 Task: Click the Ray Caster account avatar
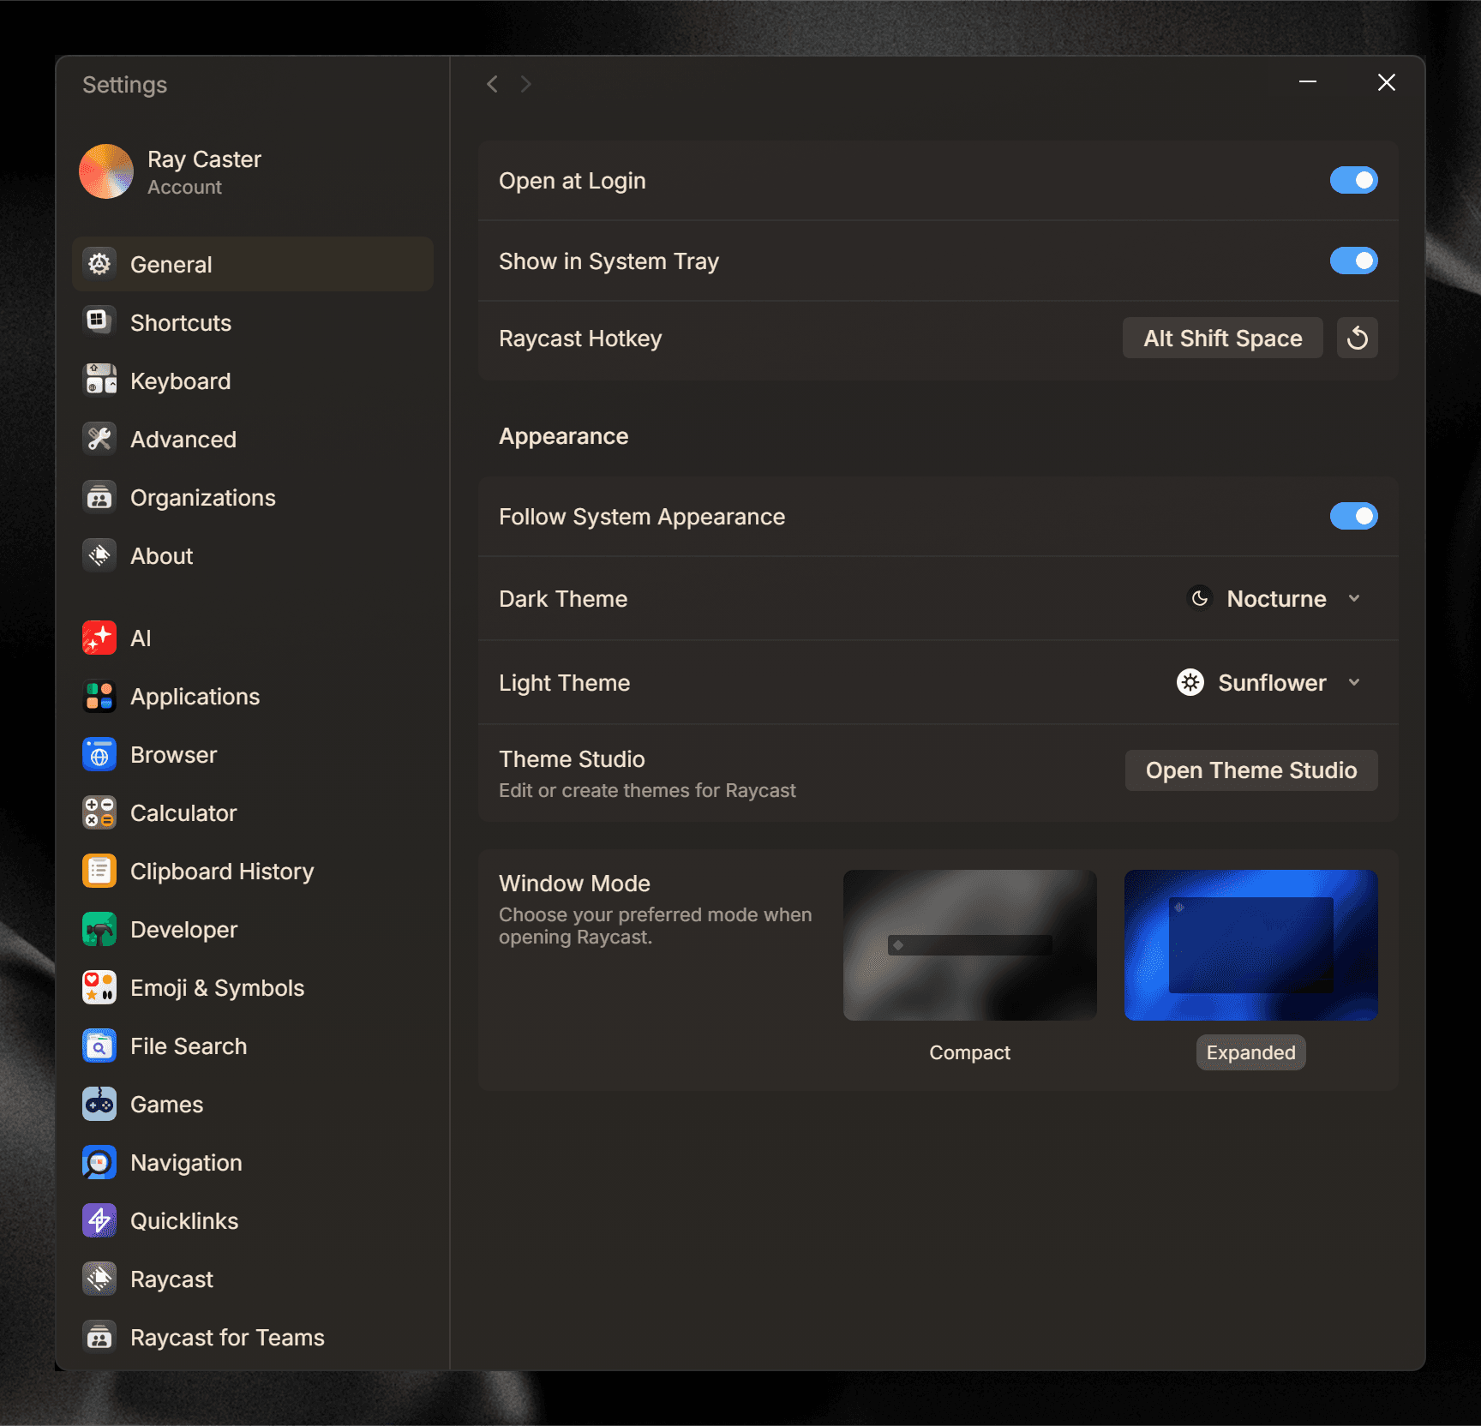tap(105, 171)
